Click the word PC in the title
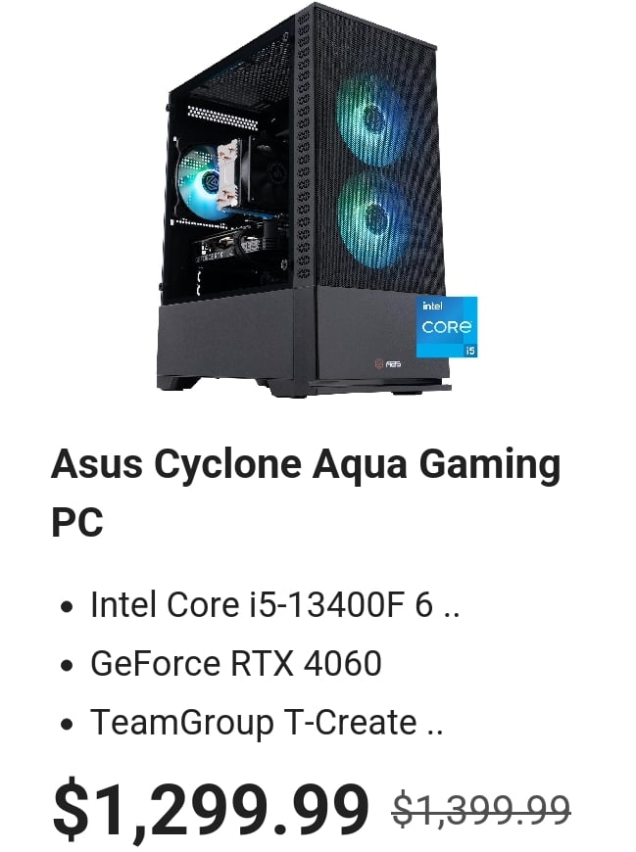This screenshot has width=636, height=852. click(77, 522)
